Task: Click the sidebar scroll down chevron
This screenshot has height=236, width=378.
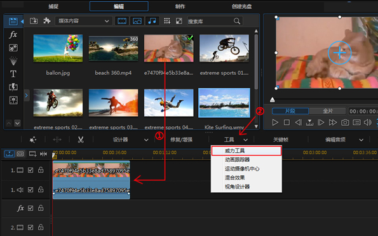Action: 17,124
